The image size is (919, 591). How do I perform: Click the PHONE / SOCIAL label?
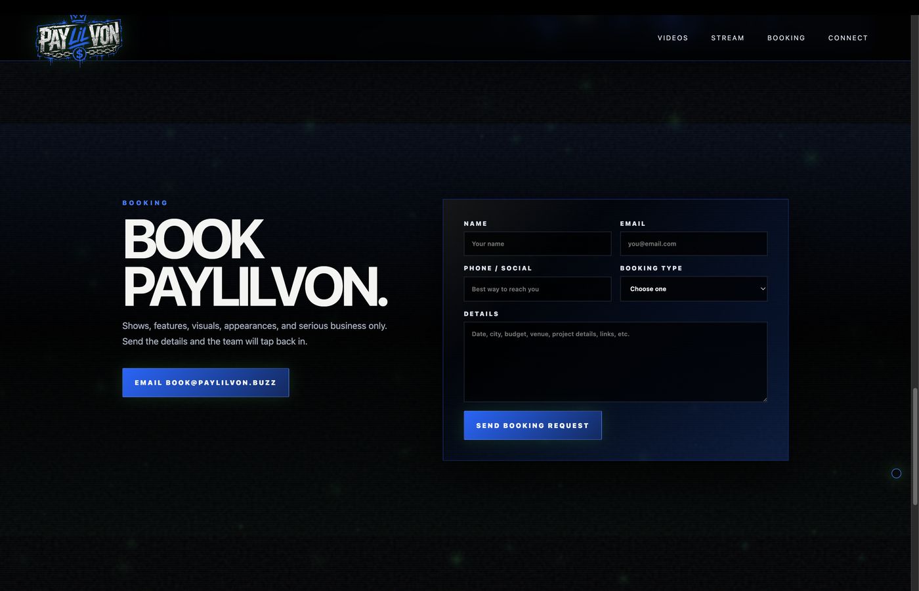498,269
